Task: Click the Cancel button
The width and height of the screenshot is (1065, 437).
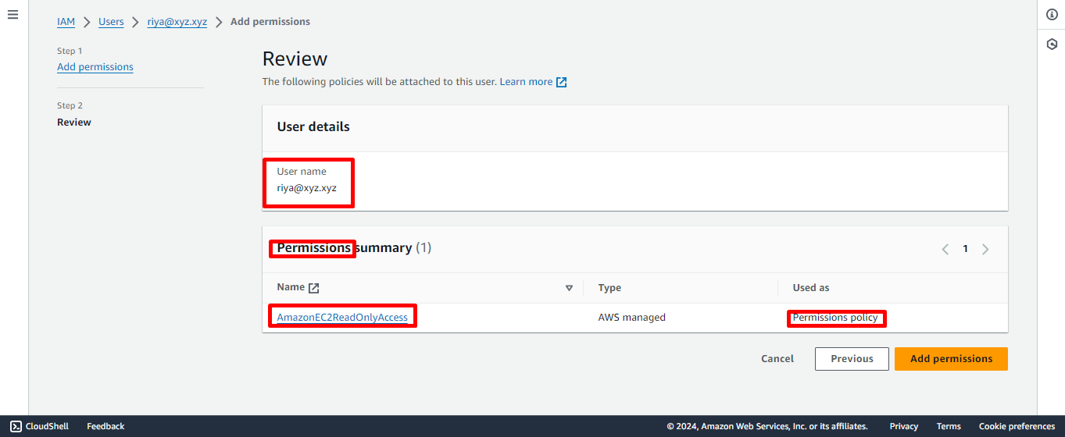Action: (x=777, y=359)
